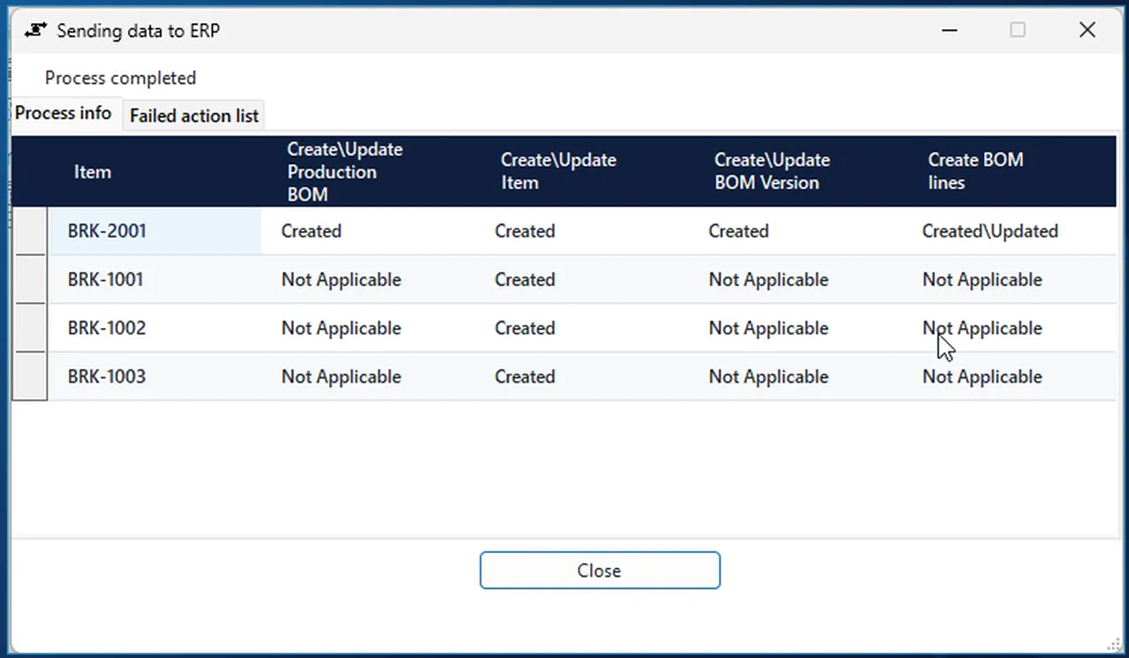Close the dialog with the title bar X

[1087, 30]
